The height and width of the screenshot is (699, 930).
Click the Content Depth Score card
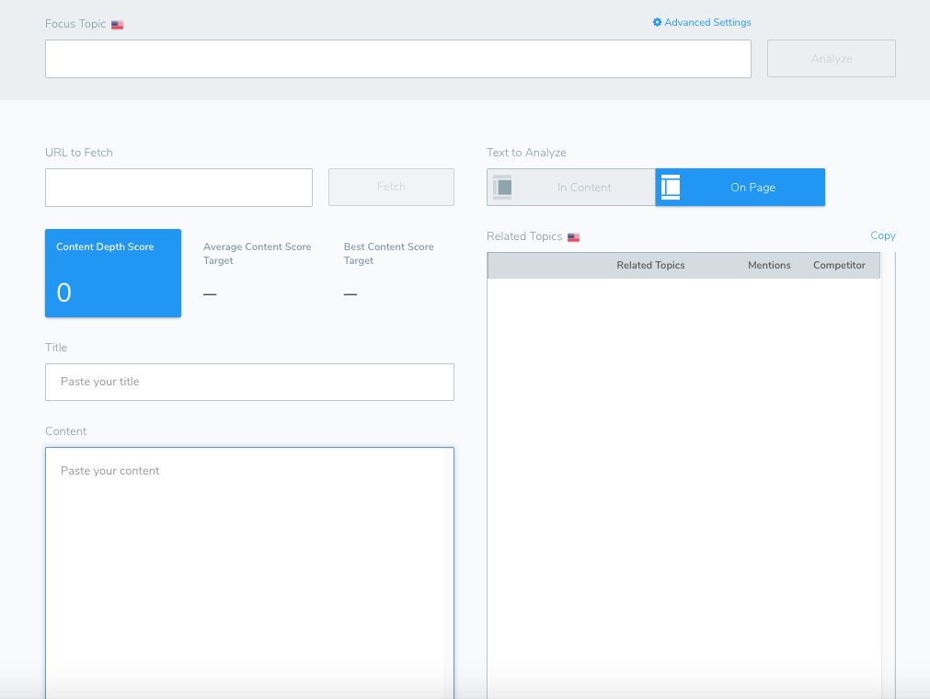click(113, 273)
